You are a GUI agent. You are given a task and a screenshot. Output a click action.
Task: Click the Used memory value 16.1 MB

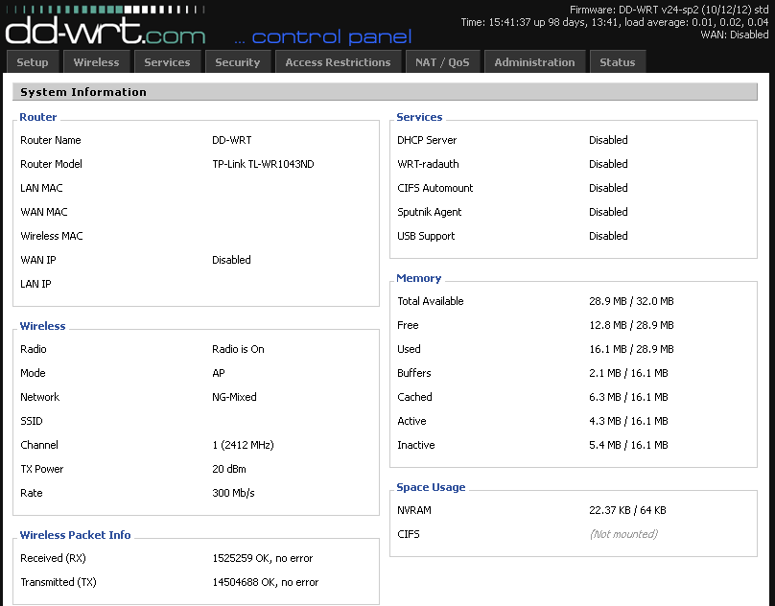click(632, 349)
